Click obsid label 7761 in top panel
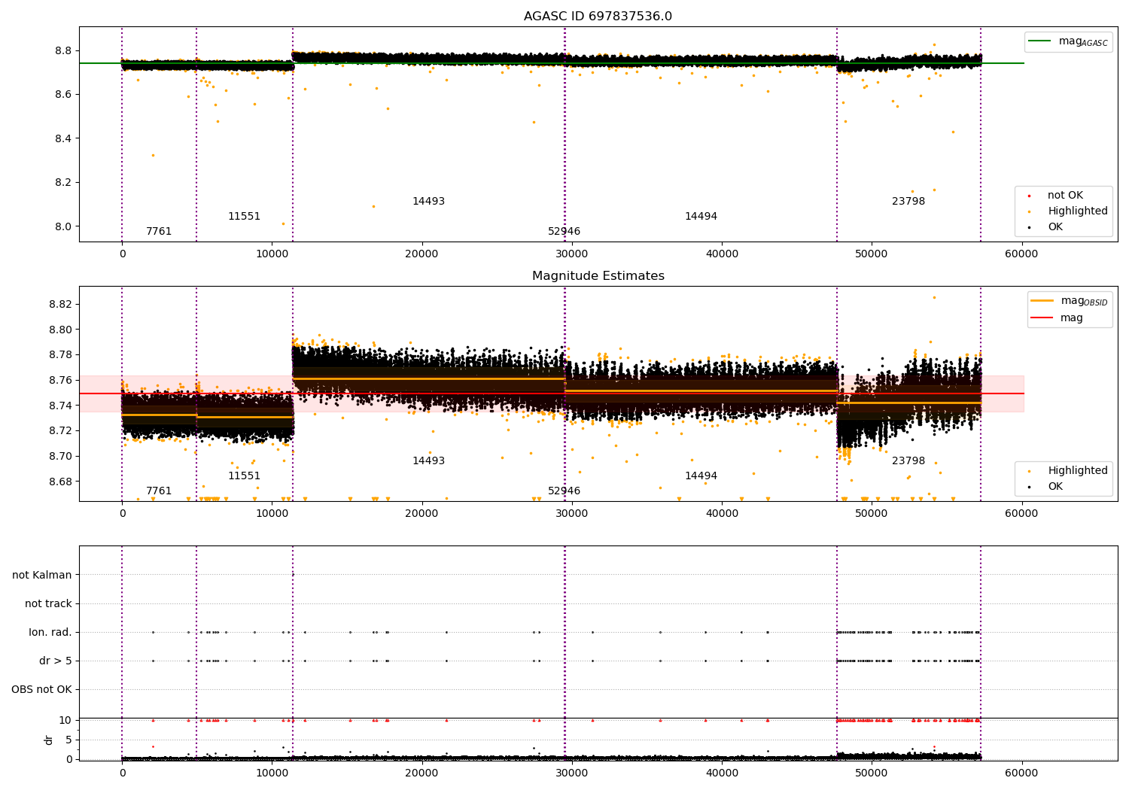 [x=159, y=232]
